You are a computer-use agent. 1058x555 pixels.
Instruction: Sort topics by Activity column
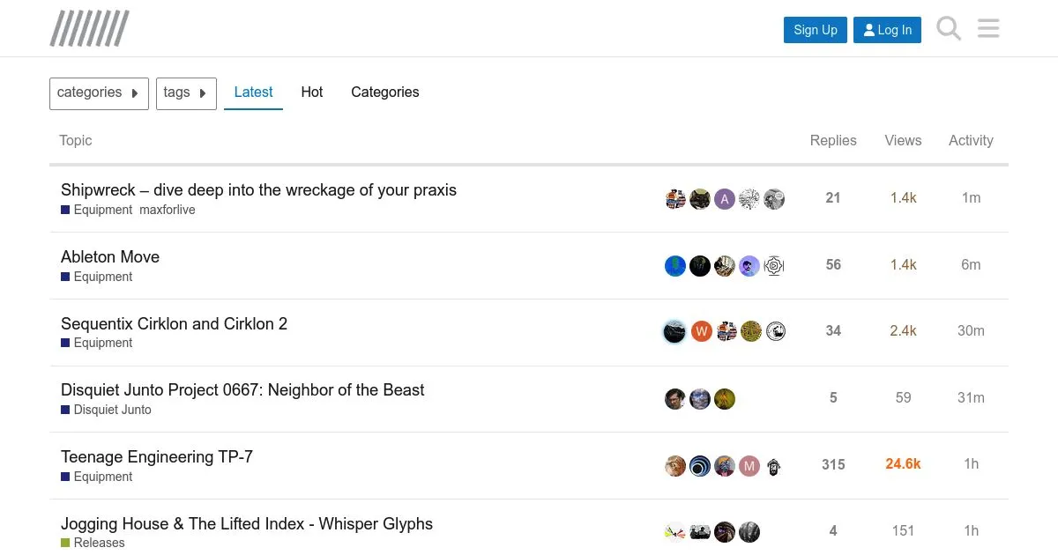(971, 141)
